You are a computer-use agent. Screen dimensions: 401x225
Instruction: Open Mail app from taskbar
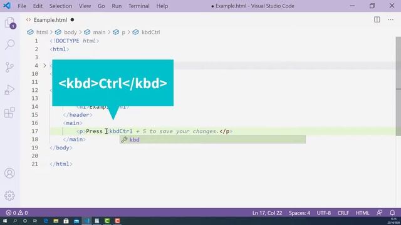pos(76,221)
